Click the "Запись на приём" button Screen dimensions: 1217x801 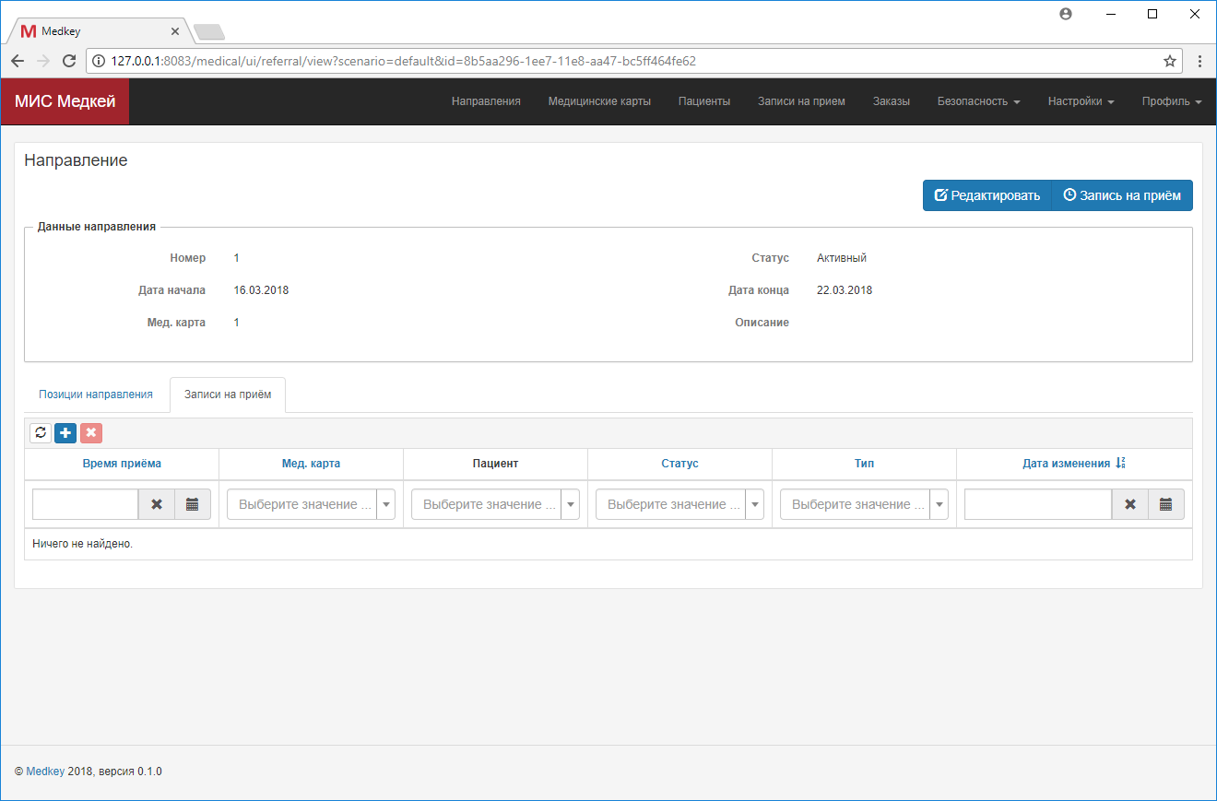click(1121, 195)
